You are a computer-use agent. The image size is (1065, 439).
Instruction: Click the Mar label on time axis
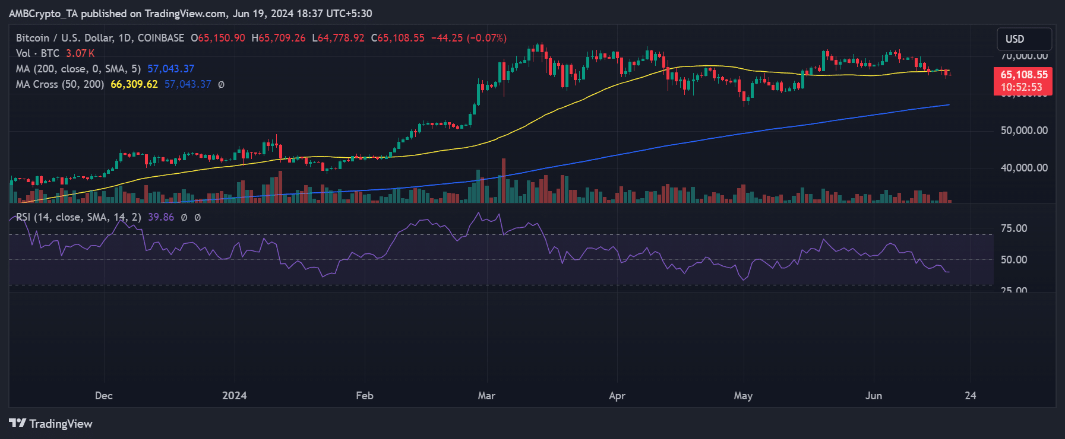tap(486, 396)
